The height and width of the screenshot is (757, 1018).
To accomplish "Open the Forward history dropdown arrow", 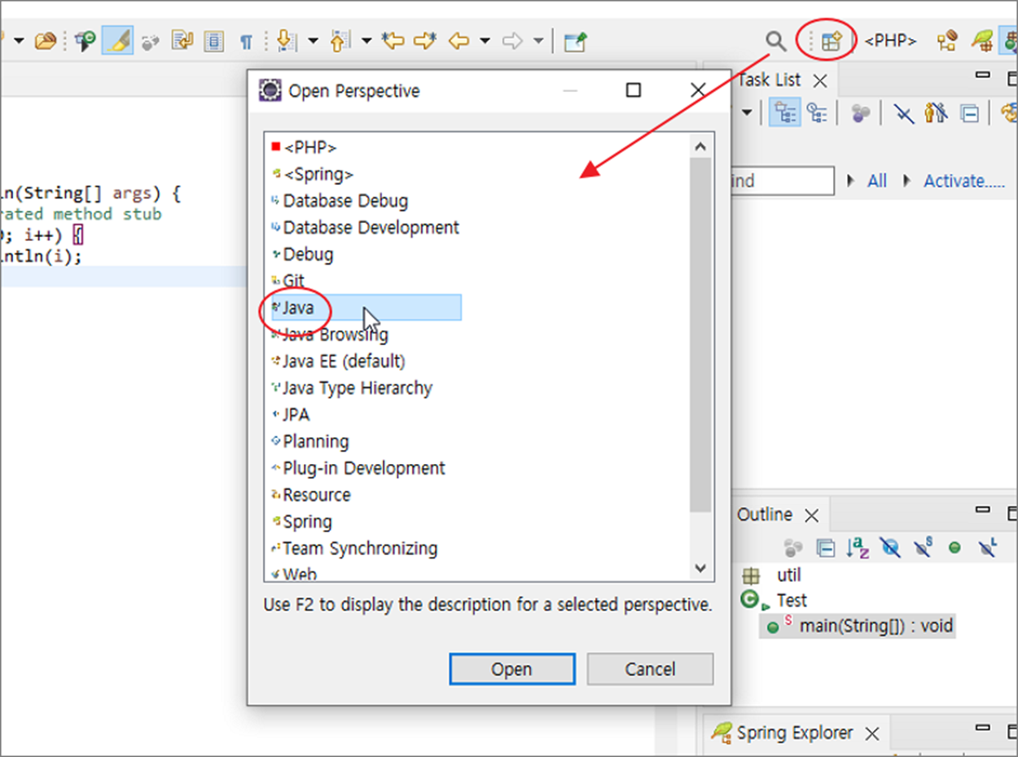I will click(538, 41).
